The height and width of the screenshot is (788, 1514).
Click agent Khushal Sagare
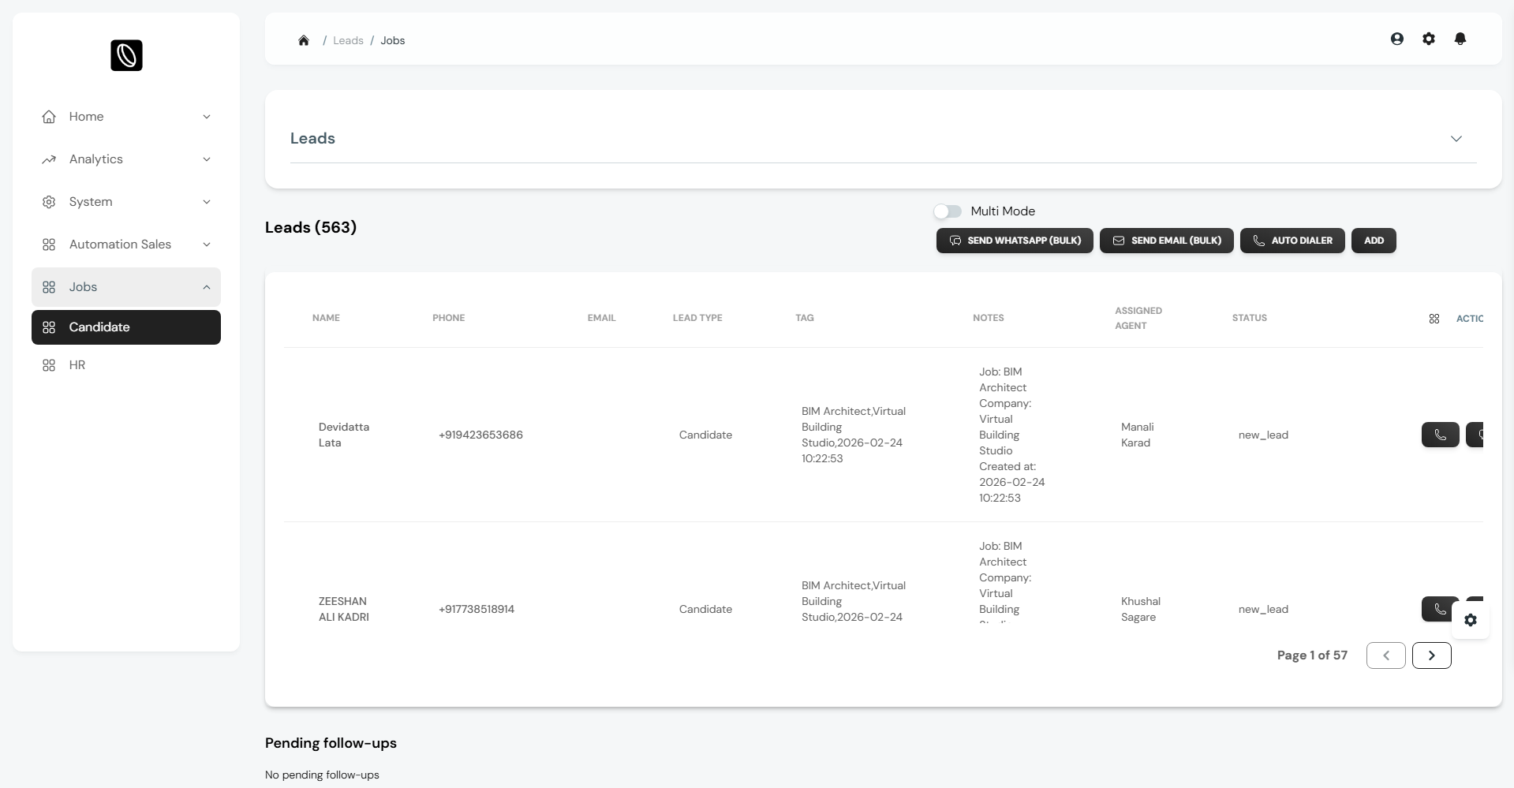point(1141,609)
